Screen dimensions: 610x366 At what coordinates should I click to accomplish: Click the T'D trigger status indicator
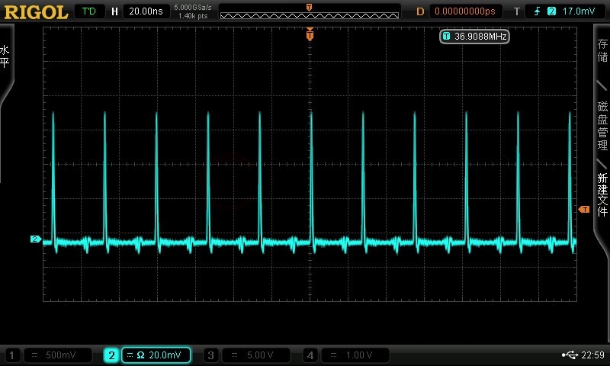point(89,11)
